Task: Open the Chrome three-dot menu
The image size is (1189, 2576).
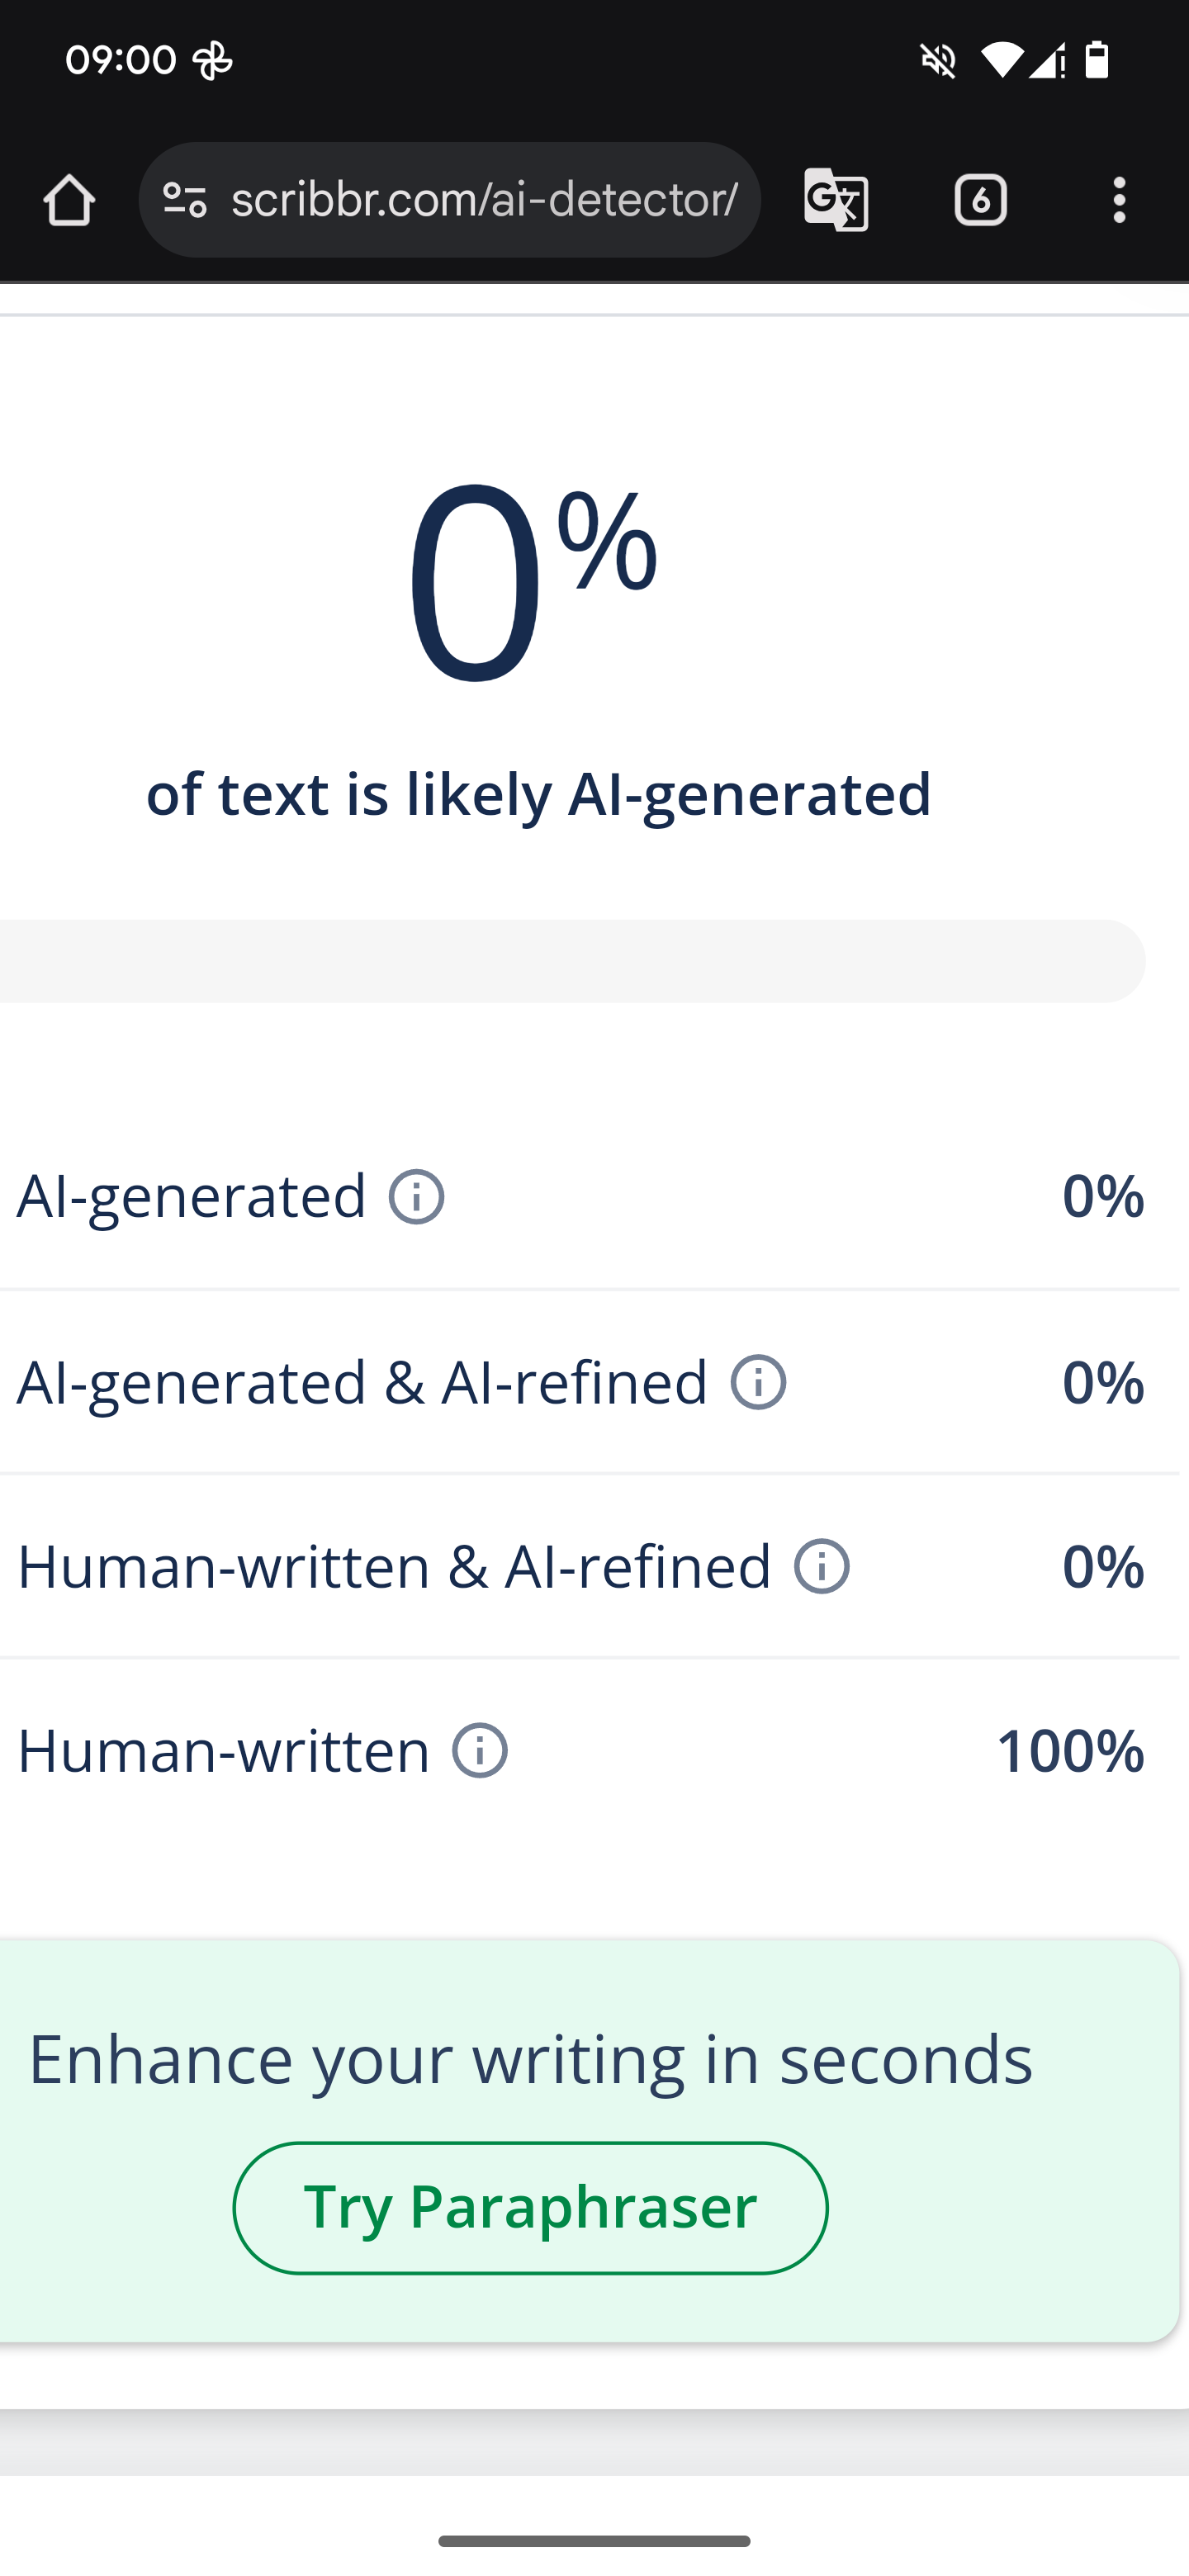Action: [x=1119, y=200]
